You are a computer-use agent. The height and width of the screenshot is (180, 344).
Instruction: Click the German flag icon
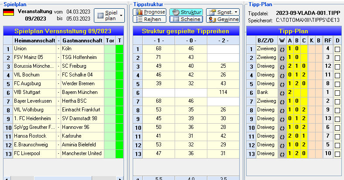pos(9,12)
